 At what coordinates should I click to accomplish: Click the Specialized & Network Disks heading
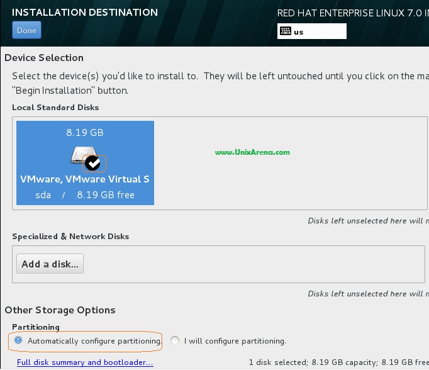70,237
